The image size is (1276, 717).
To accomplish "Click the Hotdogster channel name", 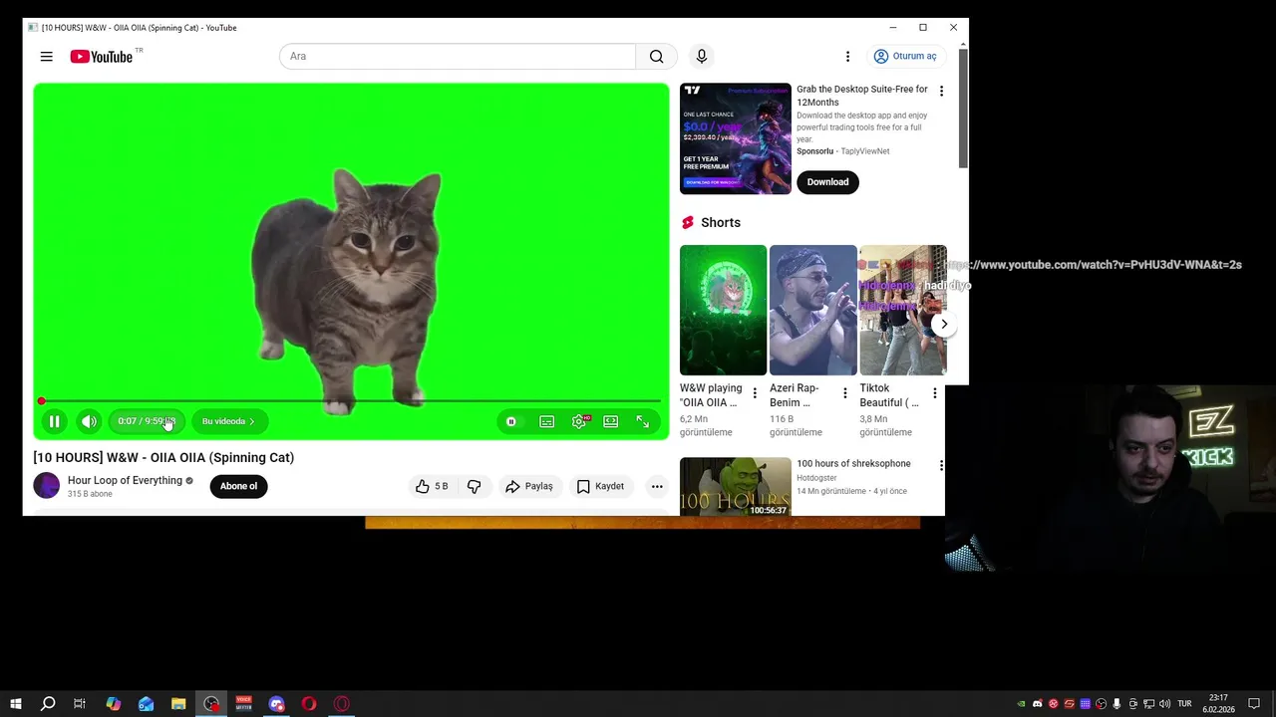I will pos(816,478).
